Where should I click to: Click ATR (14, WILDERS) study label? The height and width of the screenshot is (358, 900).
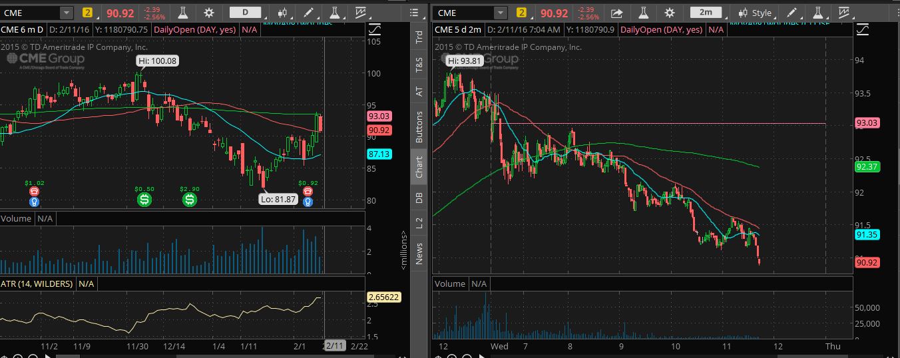click(38, 283)
